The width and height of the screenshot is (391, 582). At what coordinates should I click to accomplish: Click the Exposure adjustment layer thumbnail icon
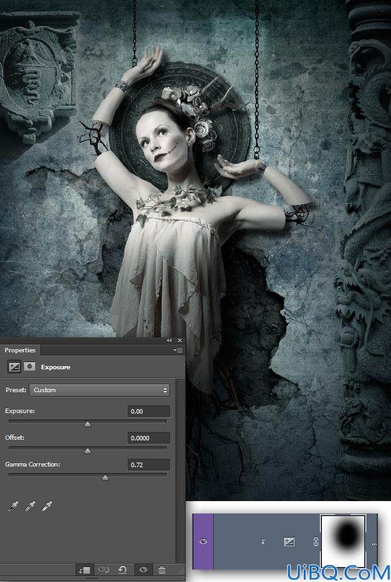(289, 542)
